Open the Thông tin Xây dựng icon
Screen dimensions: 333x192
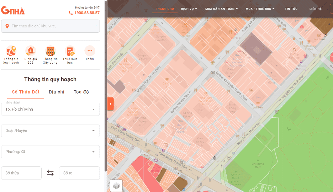50,51
